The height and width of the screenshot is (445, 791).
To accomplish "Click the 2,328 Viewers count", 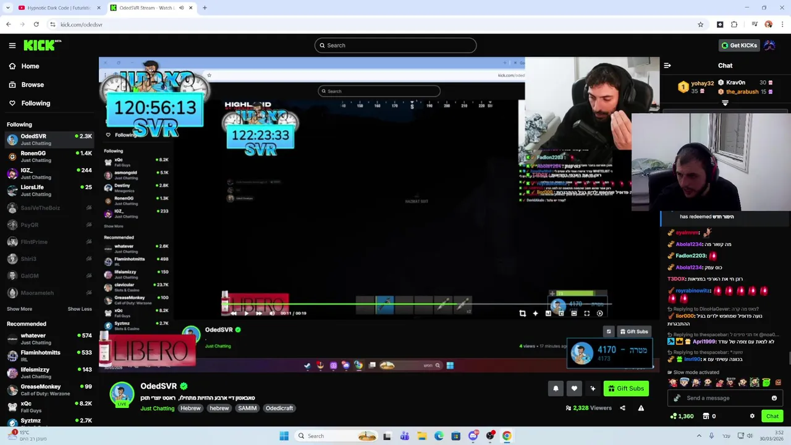I will (x=588, y=408).
